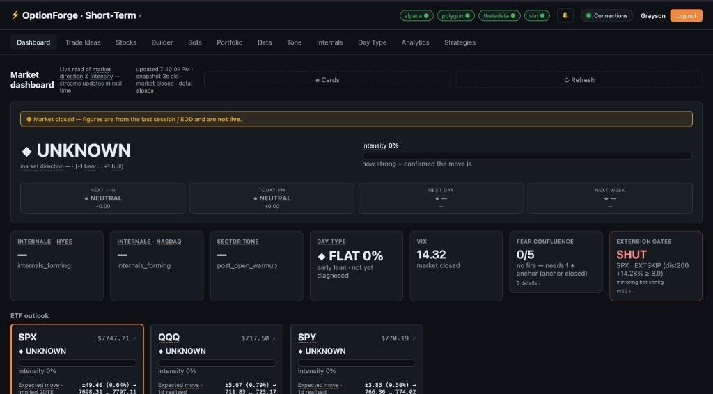The width and height of the screenshot is (713, 394).
Task: Open the Strategies tab
Action: (x=460, y=42)
